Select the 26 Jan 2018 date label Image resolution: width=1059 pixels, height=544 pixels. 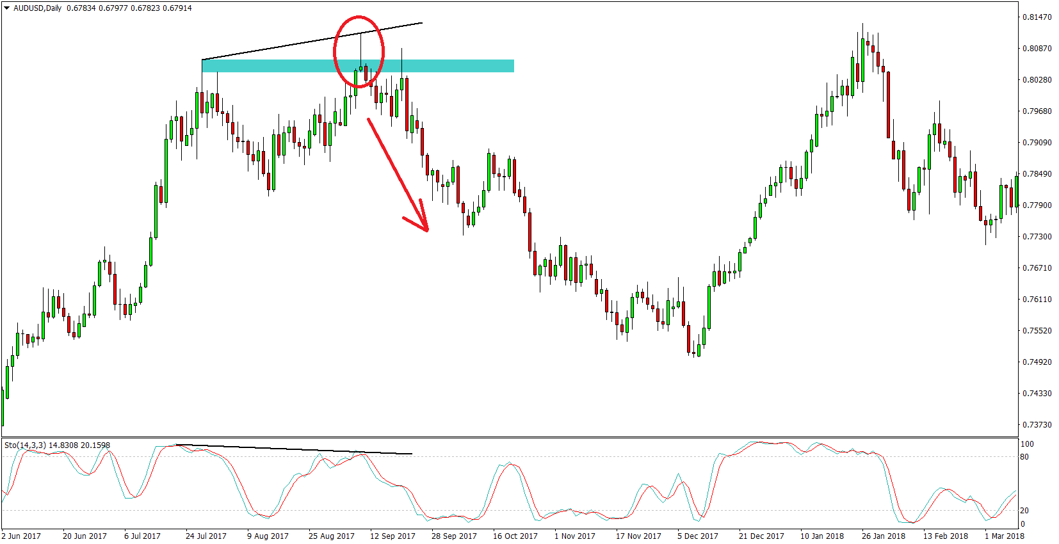pyautogui.click(x=884, y=536)
